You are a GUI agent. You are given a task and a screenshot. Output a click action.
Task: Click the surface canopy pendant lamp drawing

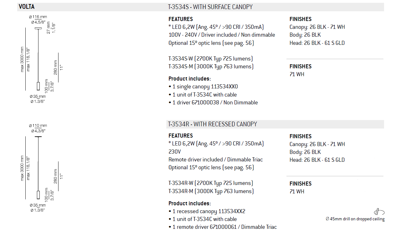point(38,59)
